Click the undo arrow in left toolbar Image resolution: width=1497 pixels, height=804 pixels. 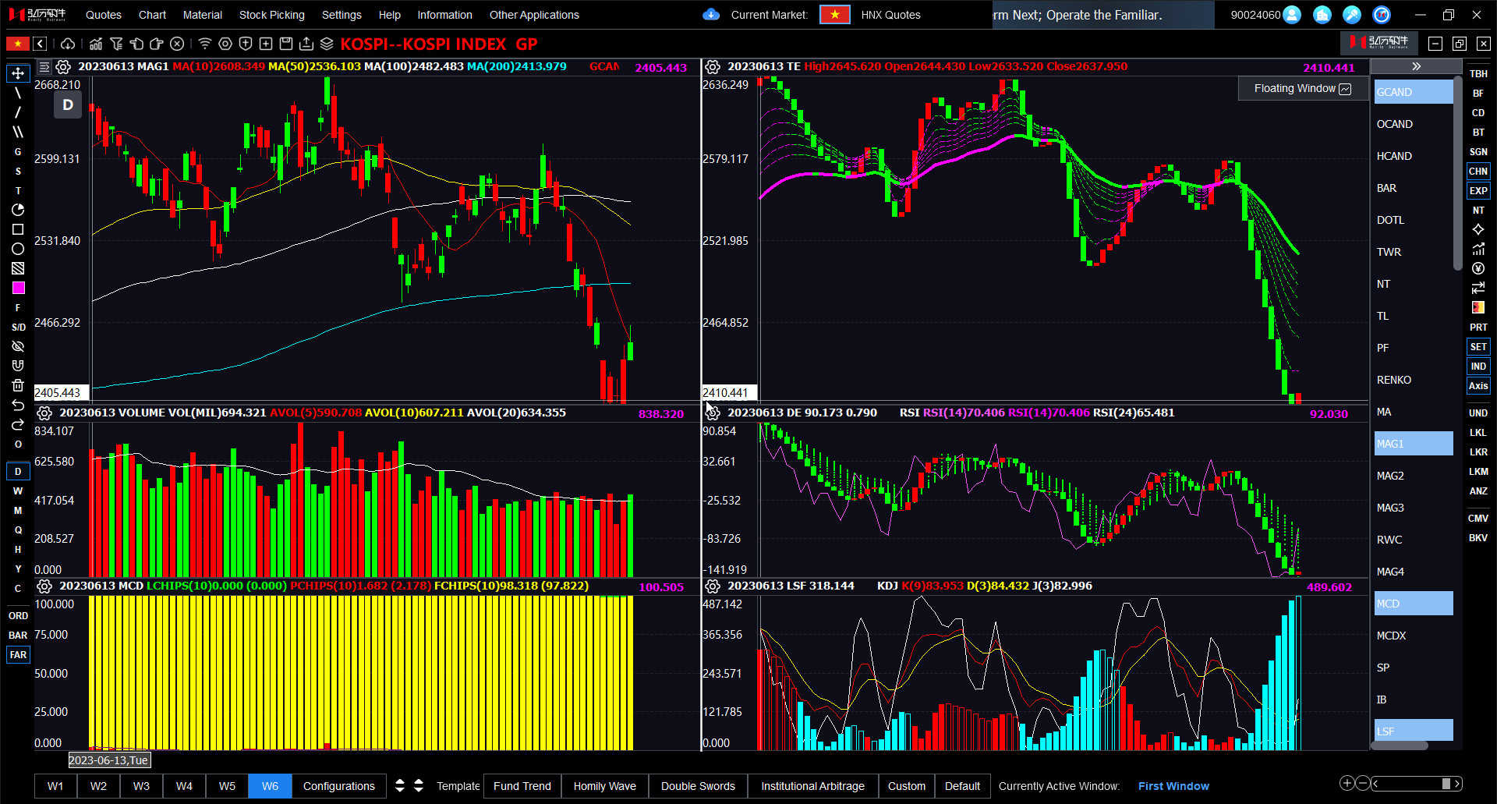click(18, 405)
